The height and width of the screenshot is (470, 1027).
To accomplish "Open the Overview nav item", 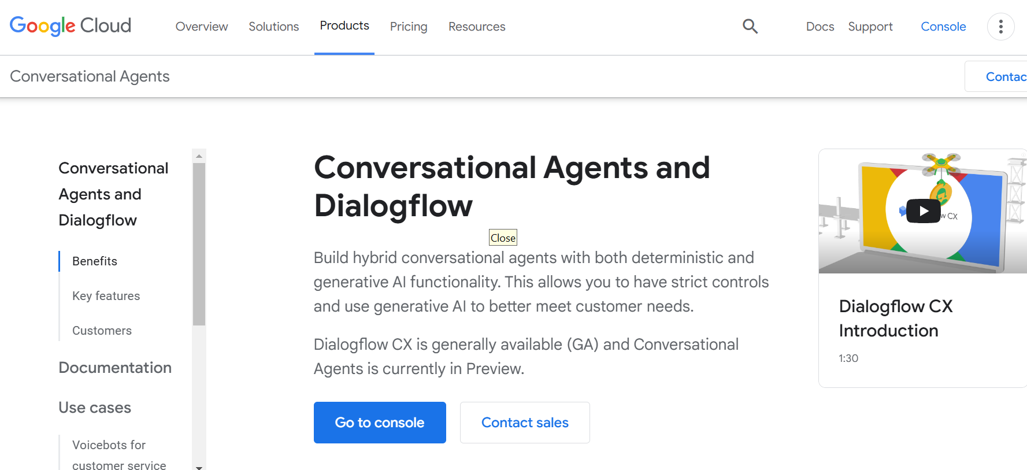I will (202, 27).
